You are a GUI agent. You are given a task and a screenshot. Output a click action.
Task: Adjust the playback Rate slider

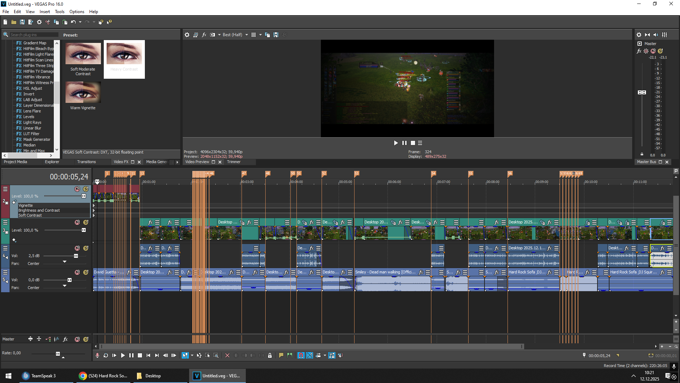tap(58, 354)
